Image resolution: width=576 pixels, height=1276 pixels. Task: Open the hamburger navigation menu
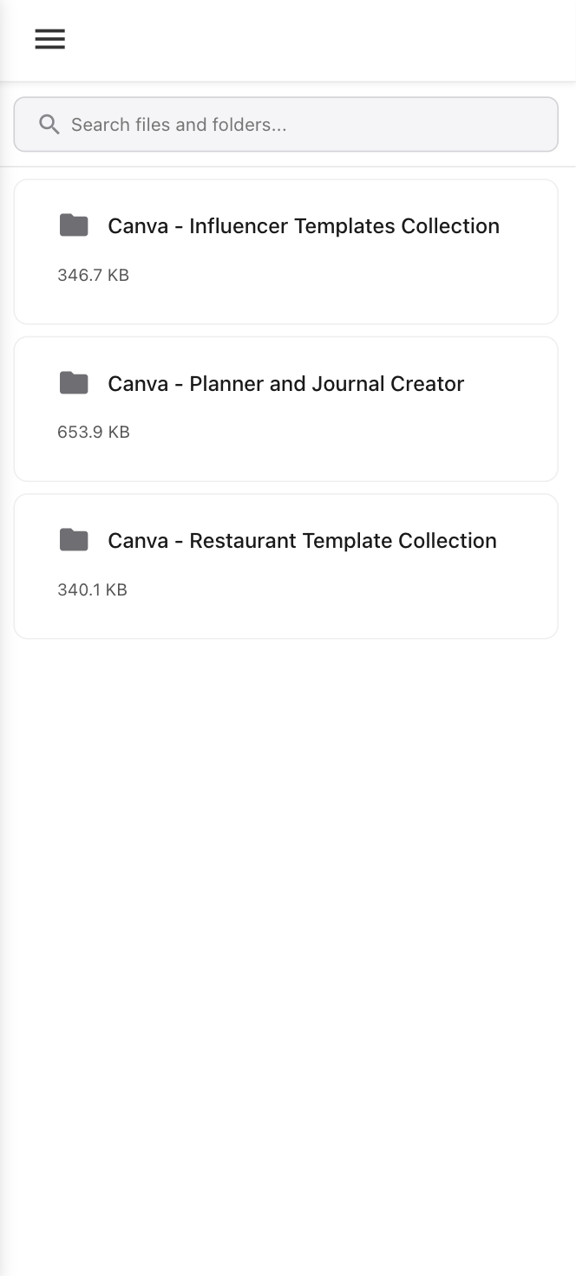click(49, 39)
